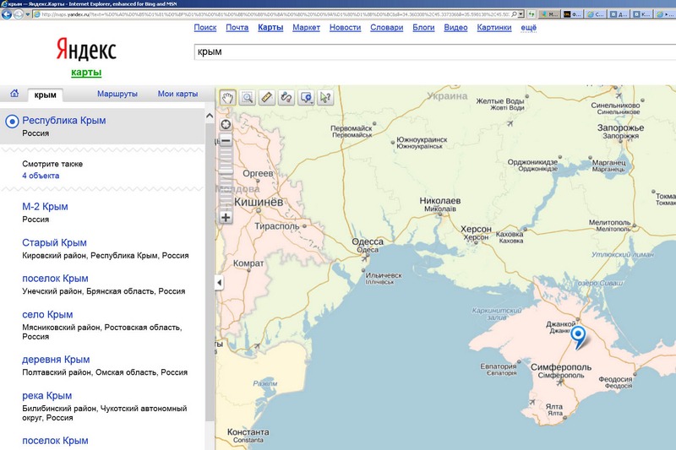The width and height of the screenshot is (676, 450).
Task: Click the locate-me circular map control
Action: tap(226, 125)
